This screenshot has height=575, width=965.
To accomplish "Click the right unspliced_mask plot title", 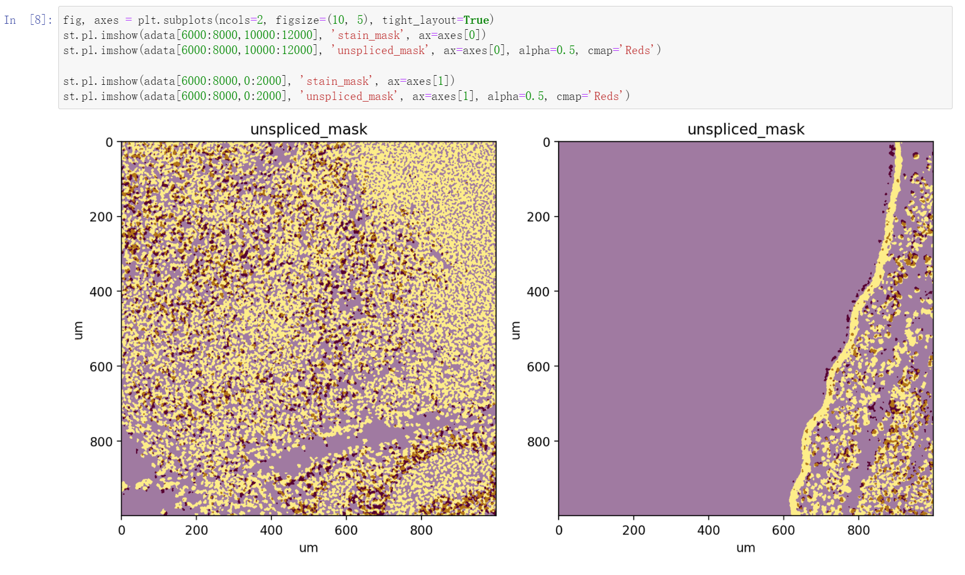I will coord(746,129).
